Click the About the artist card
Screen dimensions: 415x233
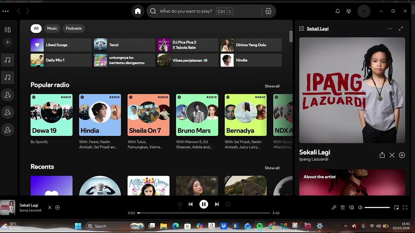click(352, 182)
